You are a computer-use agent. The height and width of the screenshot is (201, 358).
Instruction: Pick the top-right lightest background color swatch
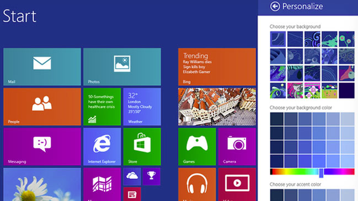[348, 119]
